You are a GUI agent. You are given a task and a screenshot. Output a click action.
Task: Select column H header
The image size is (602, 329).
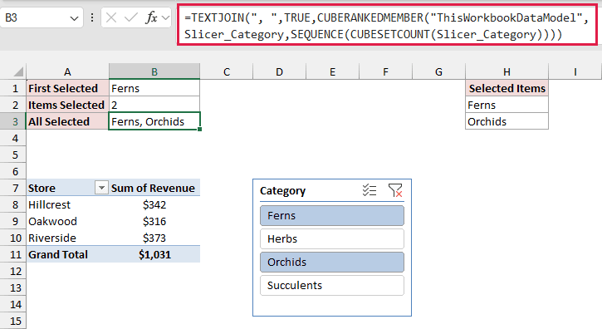[x=507, y=72]
